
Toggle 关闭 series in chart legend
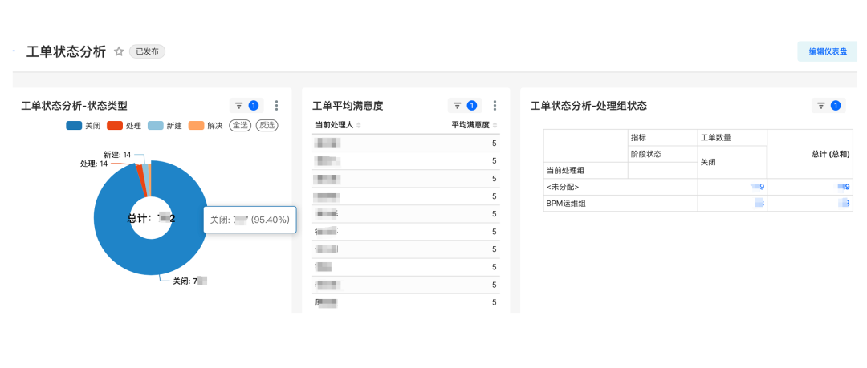click(83, 125)
